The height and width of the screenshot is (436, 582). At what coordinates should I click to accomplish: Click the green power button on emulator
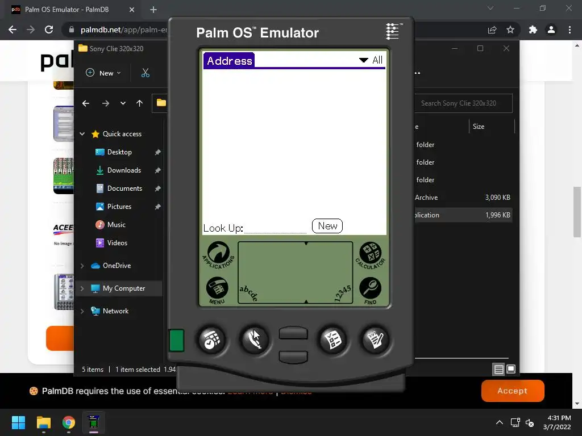(x=177, y=340)
